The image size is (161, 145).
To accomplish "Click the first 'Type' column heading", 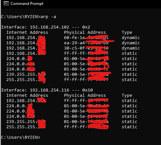I will pyautogui.click(x=127, y=32).
